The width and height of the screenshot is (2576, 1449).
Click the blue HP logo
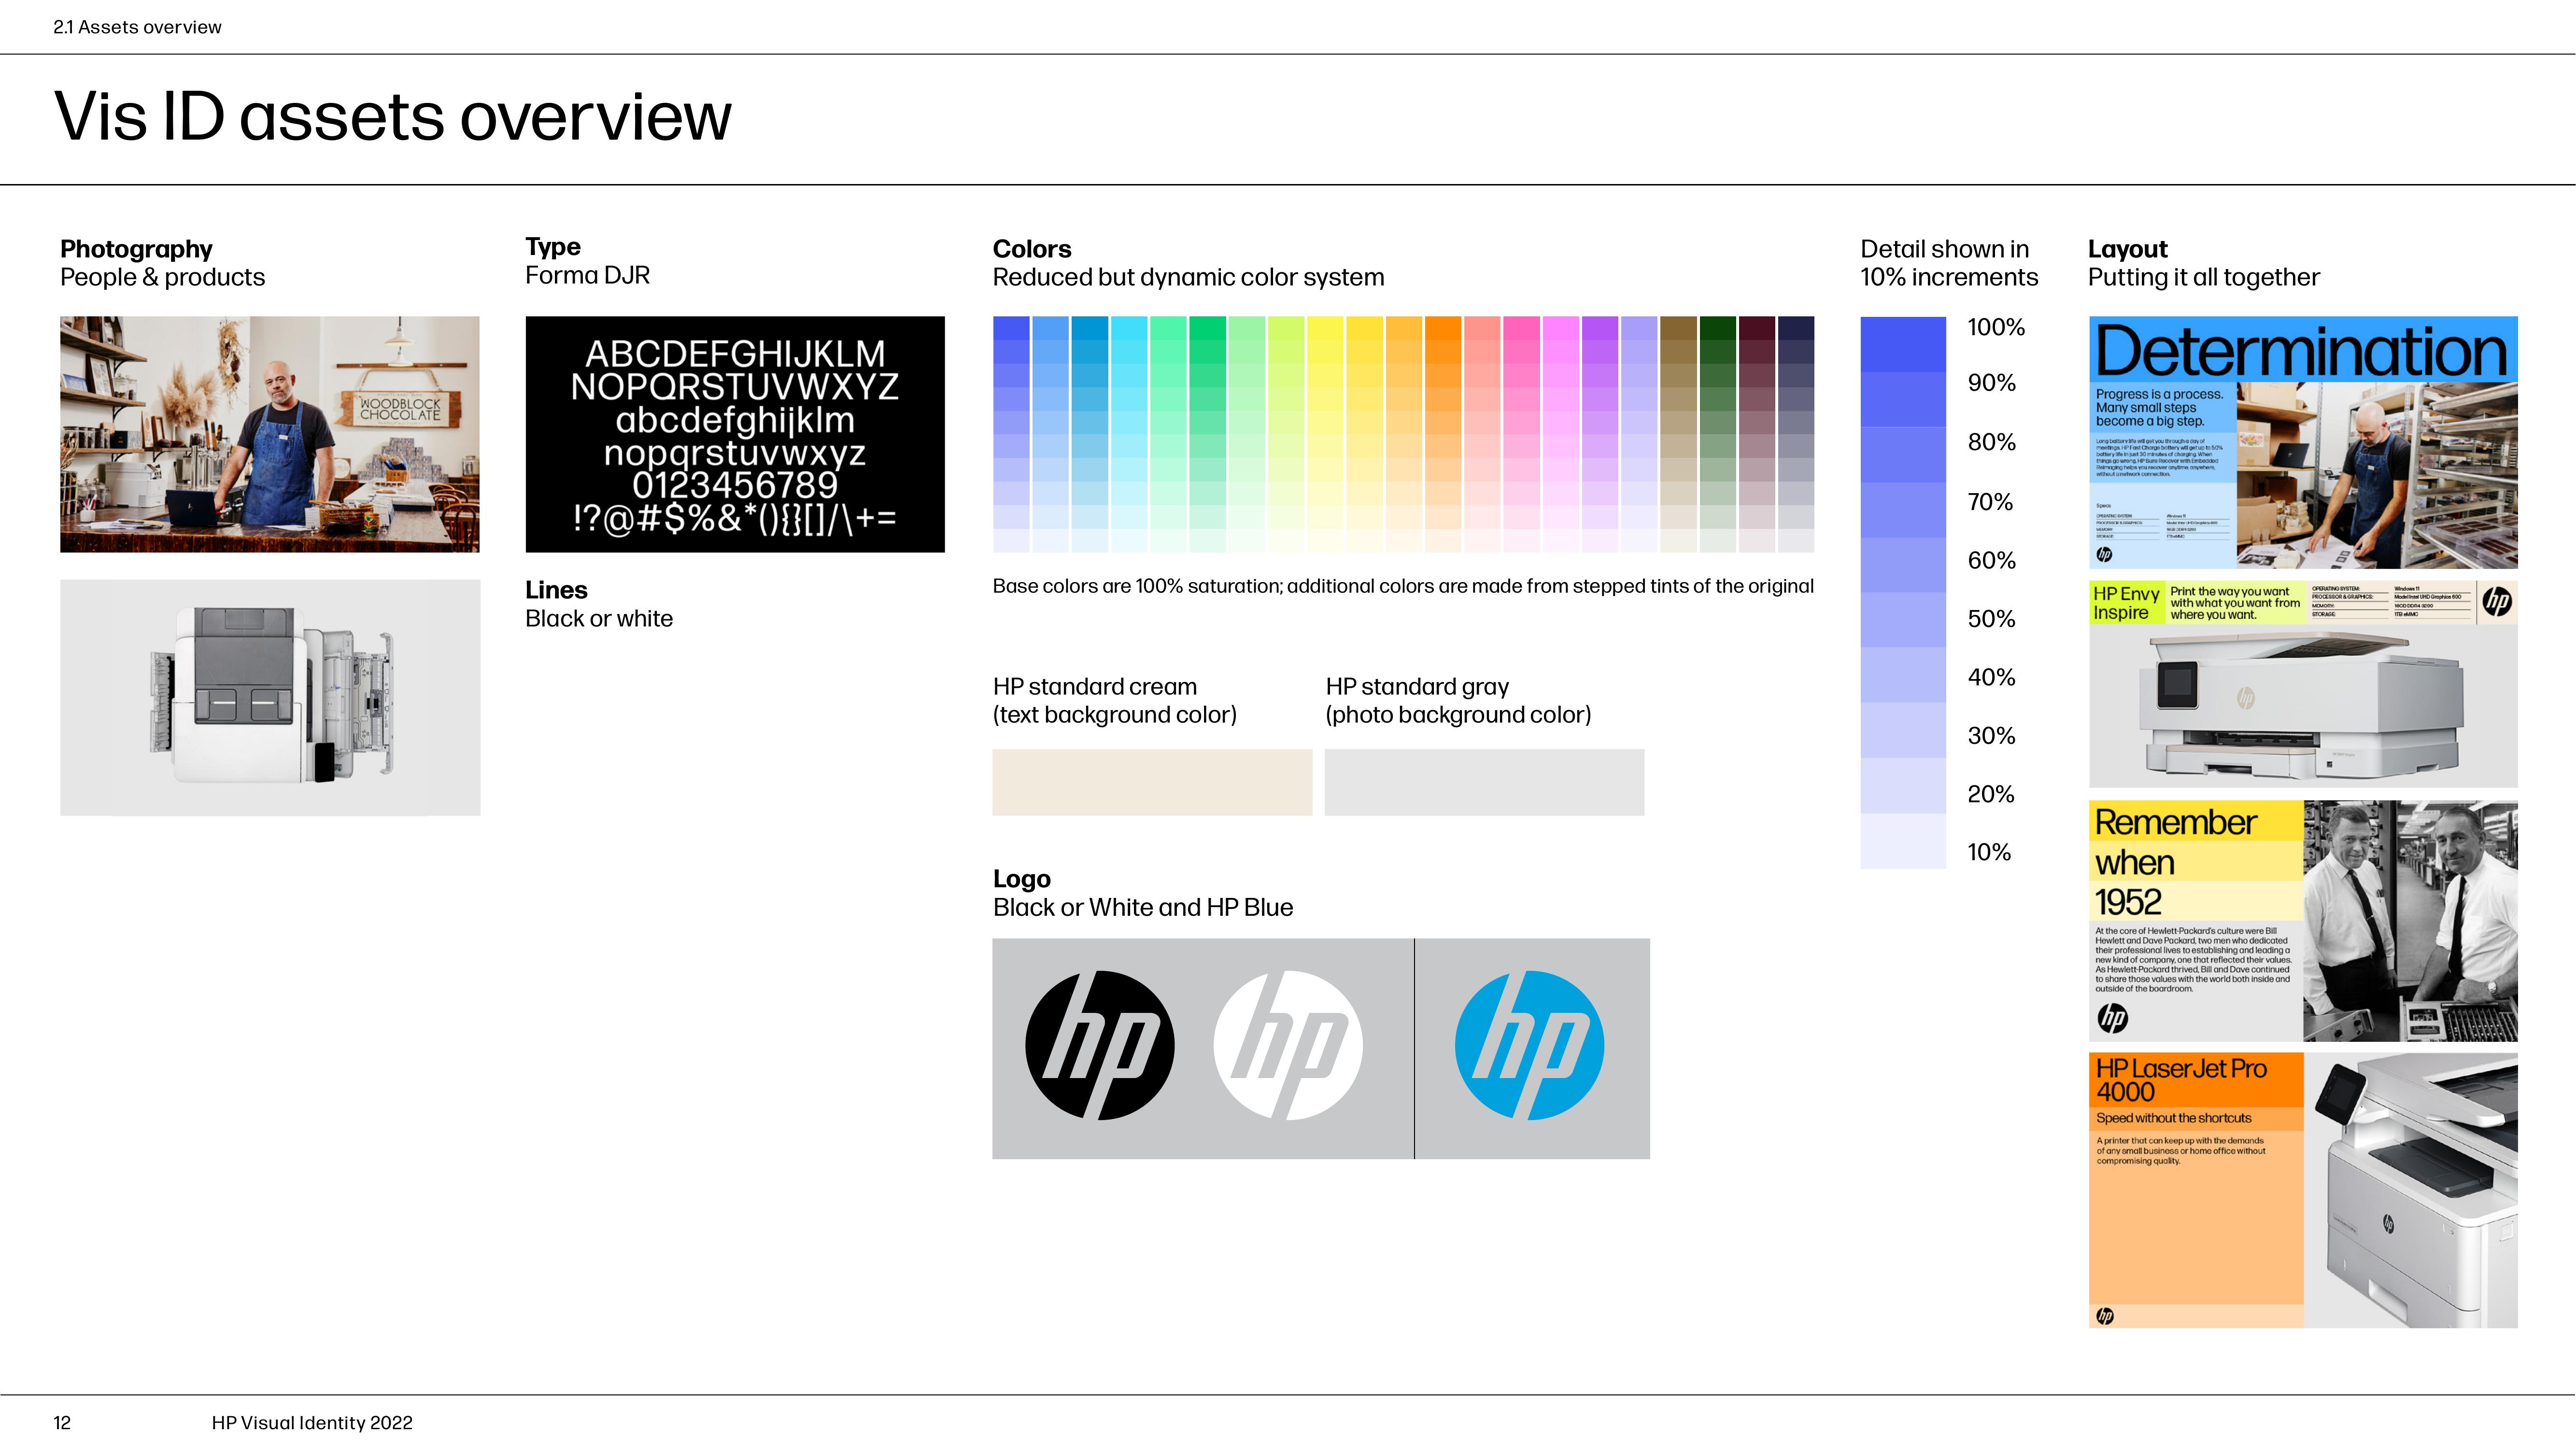pyautogui.click(x=1529, y=1045)
